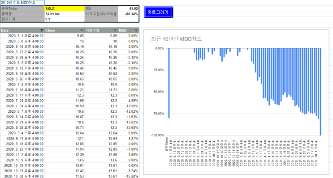Image resolution: width=333 pixels, height=178 pixels.
Task: Select the 52주고점대비하락율 label cell
Action: click(x=101, y=14)
